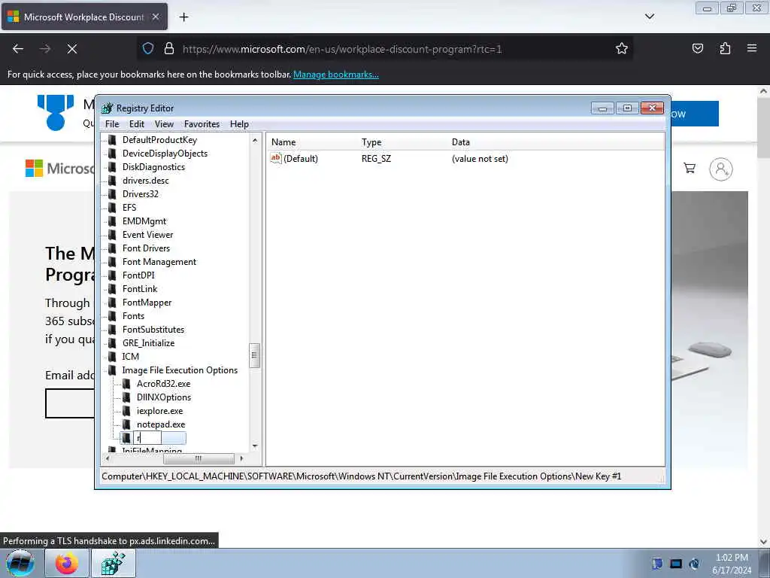Go back in Firefox
The width and height of the screenshot is (770, 578).
tap(18, 49)
